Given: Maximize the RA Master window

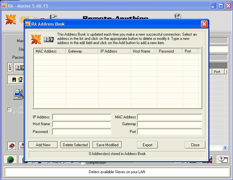Looking at the screenshot, I should click(x=221, y=6).
